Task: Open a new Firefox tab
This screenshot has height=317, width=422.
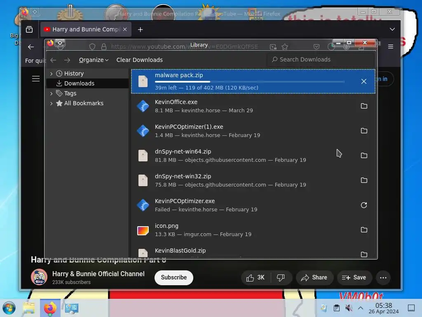Action: click(x=140, y=30)
